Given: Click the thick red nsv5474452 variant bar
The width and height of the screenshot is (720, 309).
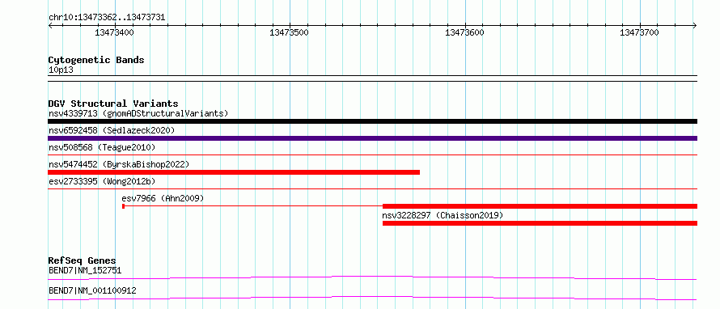Looking at the screenshot, I should click(234, 172).
